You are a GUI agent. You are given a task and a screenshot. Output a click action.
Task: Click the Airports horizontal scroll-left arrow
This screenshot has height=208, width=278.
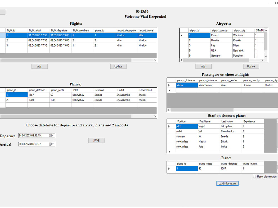(x=181, y=60)
